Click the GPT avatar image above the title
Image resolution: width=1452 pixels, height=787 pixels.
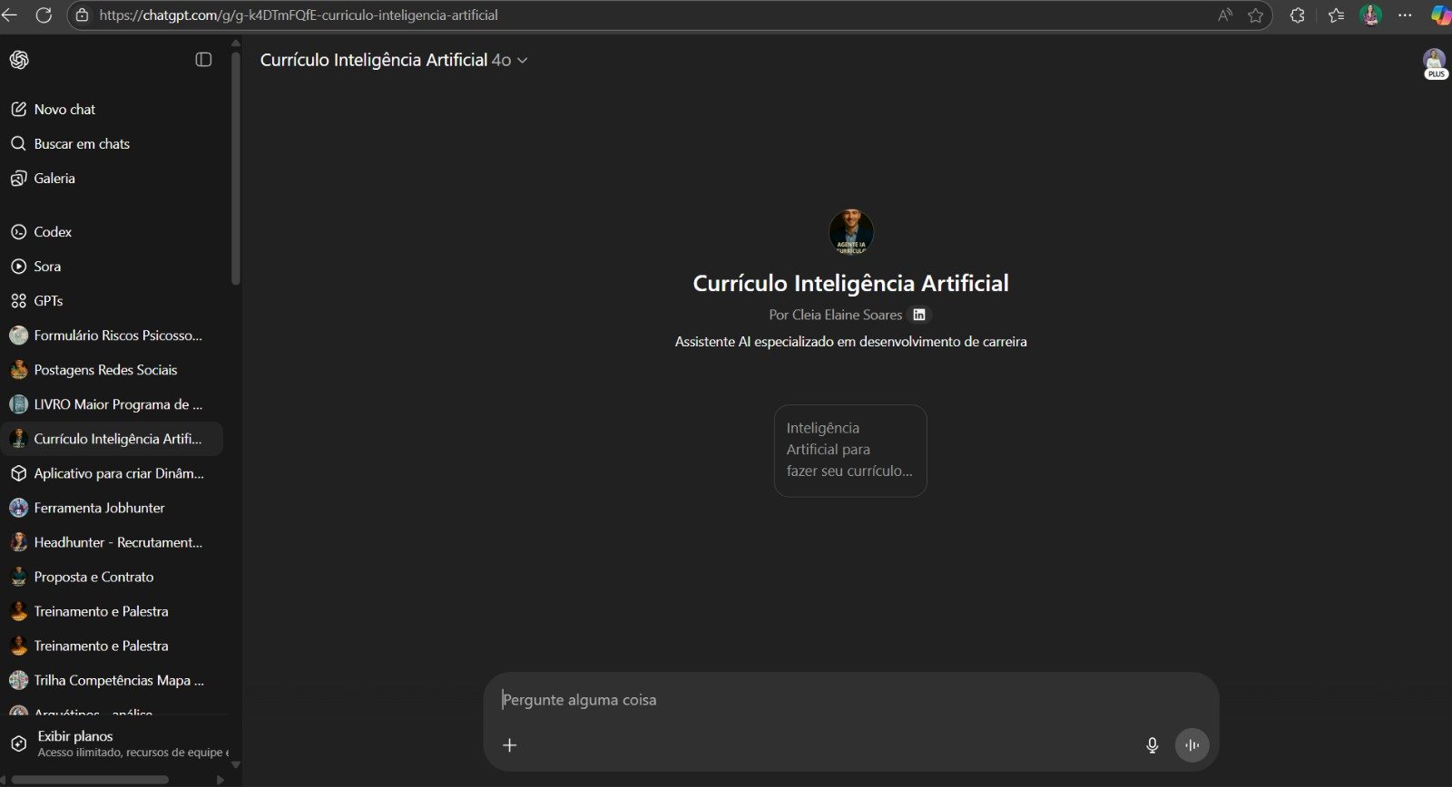851,232
